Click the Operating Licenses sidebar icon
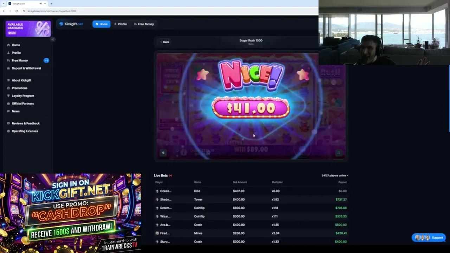 8,131
